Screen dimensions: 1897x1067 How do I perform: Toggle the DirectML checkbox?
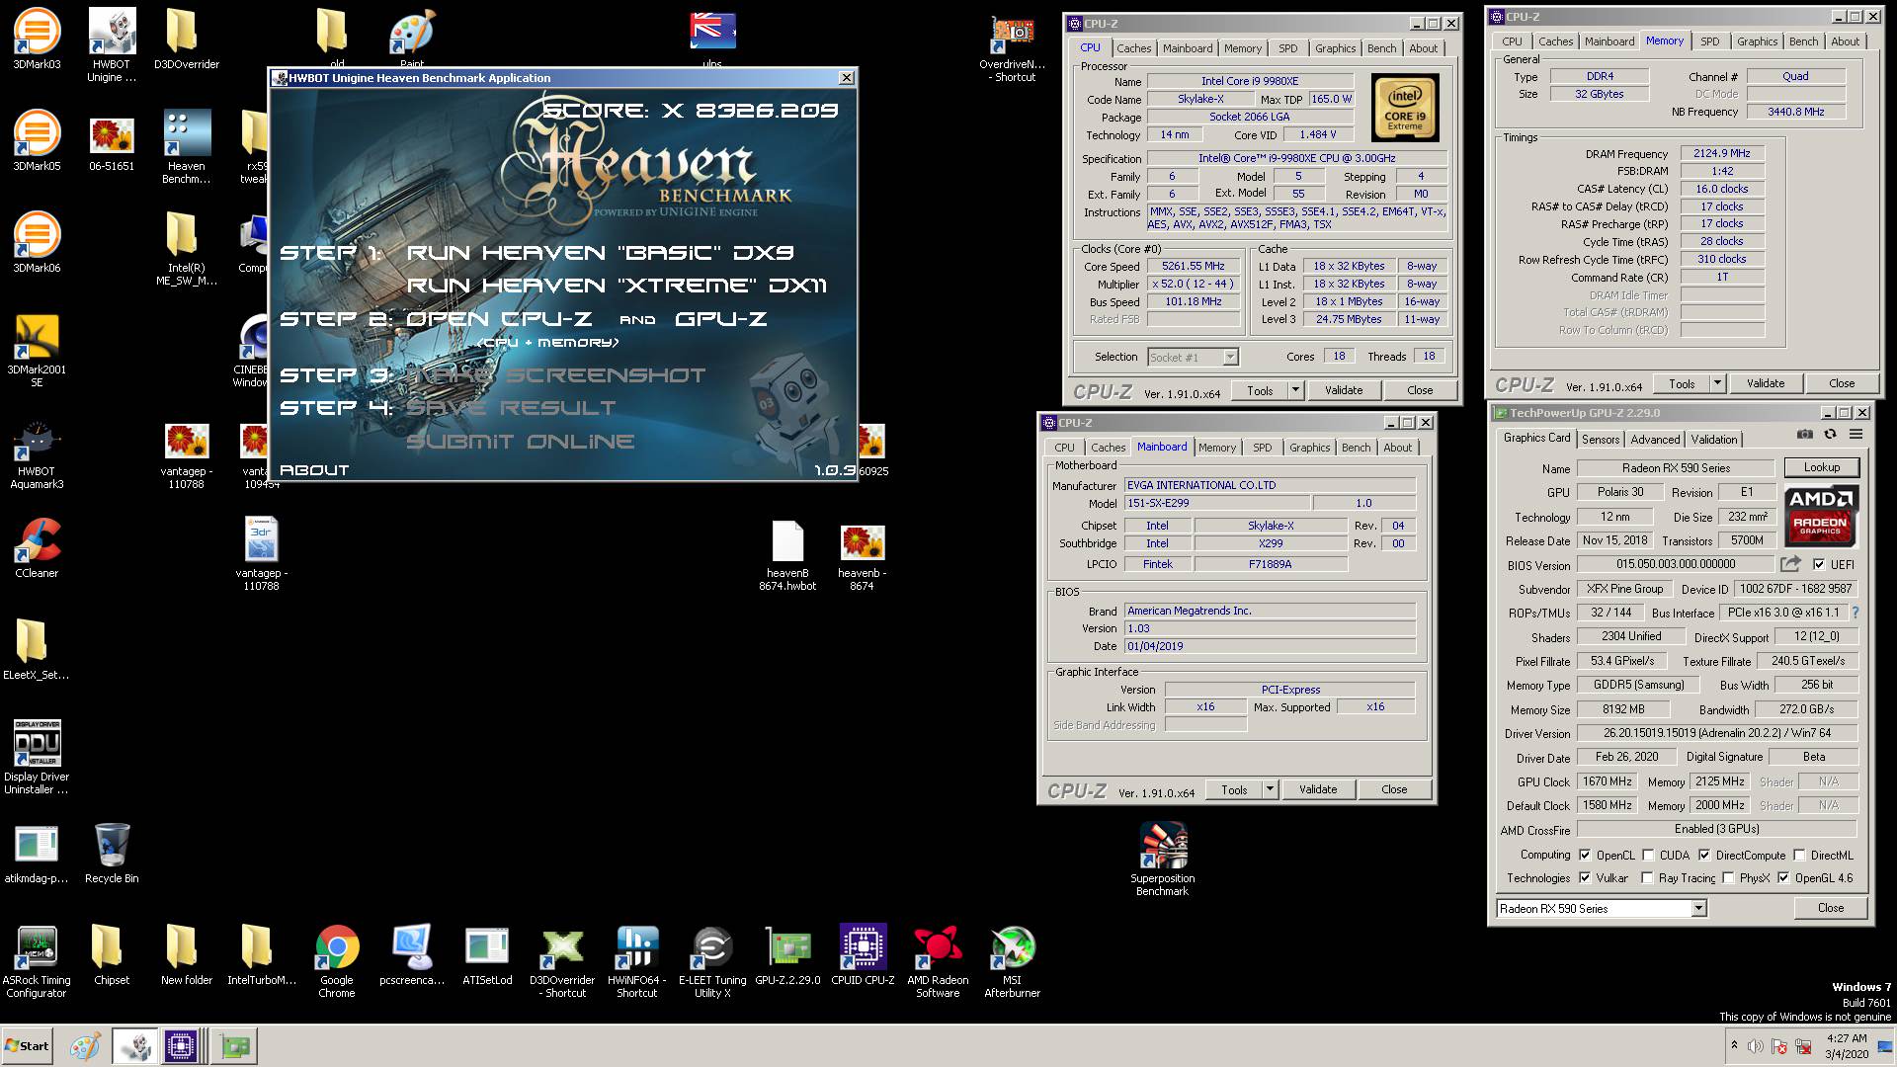1799,856
